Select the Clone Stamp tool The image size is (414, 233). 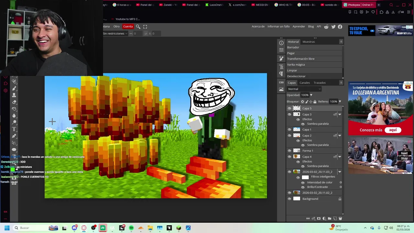[x=14, y=95]
